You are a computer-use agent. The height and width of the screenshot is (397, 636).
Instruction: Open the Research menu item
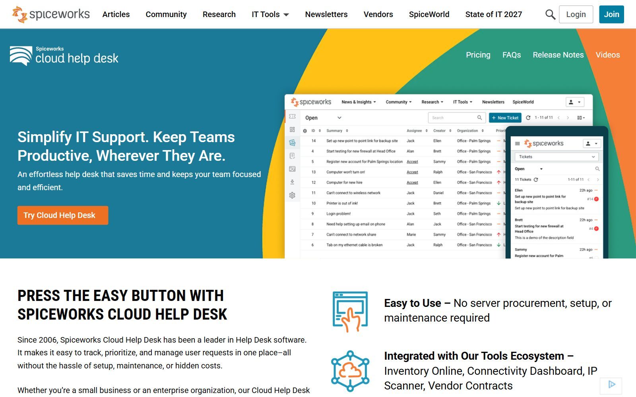(219, 14)
